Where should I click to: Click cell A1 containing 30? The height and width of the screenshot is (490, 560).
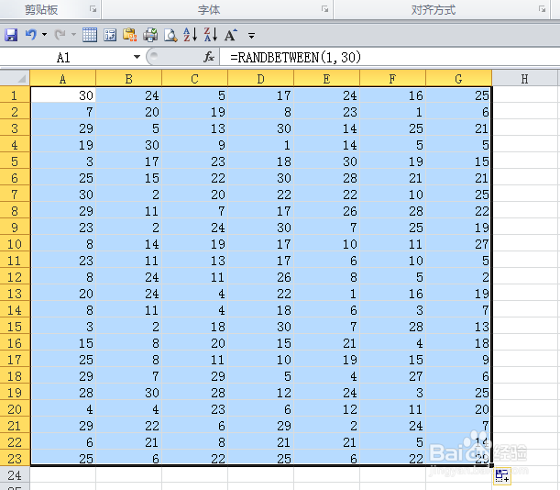[x=63, y=95]
